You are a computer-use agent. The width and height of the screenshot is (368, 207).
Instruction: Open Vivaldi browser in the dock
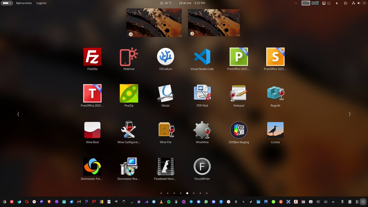pyautogui.click(x=12, y=202)
